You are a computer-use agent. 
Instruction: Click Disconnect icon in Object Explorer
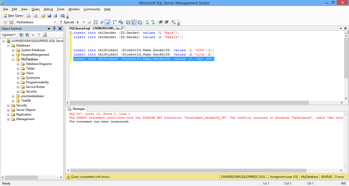[27, 35]
